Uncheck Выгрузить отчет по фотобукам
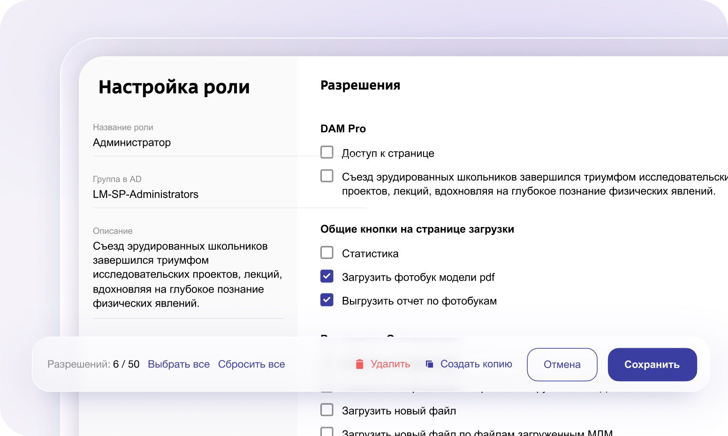Screen dimensions: 728x436 327,300
